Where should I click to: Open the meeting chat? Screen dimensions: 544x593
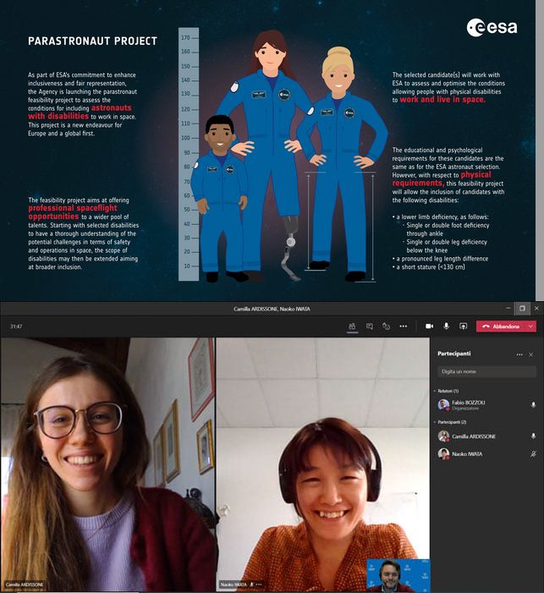(370, 326)
